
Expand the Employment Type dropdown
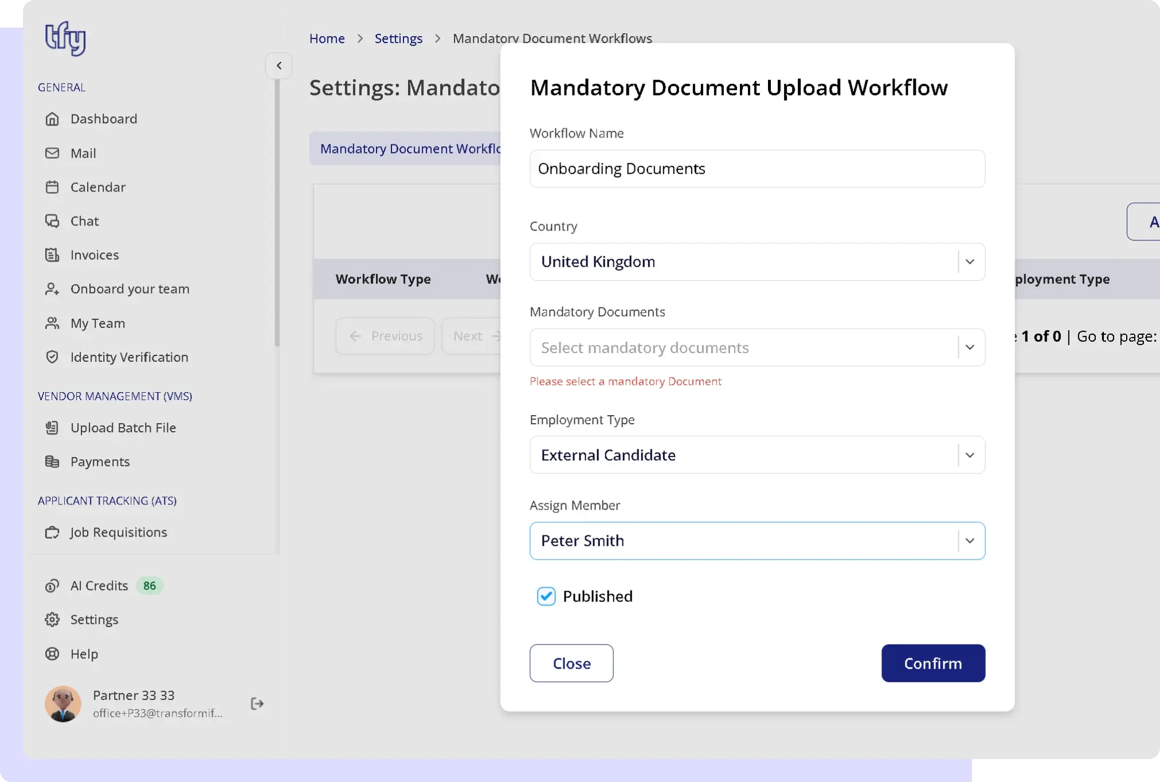pos(970,455)
